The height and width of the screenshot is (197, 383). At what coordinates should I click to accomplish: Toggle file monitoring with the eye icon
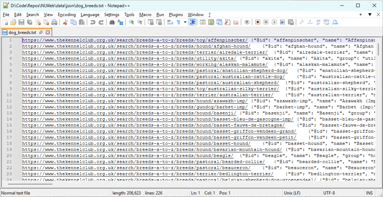tap(247, 22)
